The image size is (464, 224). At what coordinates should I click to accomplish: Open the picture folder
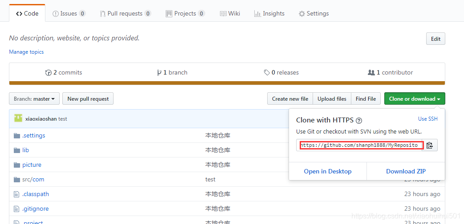(x=32, y=165)
